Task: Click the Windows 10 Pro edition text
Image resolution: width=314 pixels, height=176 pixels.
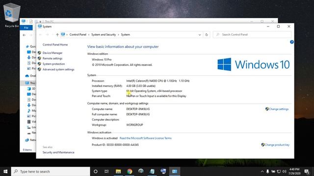Action: tap(102, 60)
